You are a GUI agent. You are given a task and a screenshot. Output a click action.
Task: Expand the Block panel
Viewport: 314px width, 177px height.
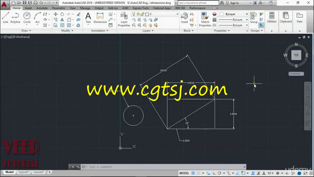pyautogui.click(x=188, y=31)
